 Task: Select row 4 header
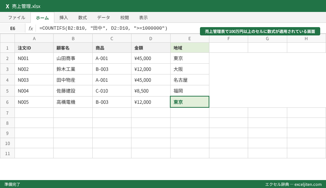point(7,80)
